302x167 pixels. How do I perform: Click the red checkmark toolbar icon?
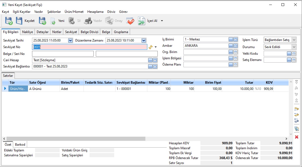coord(130,21)
